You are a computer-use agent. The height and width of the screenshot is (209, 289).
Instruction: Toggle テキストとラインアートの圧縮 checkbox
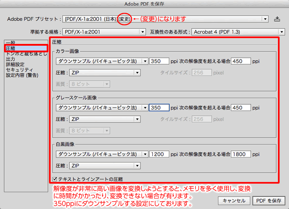pyautogui.click(x=55, y=179)
